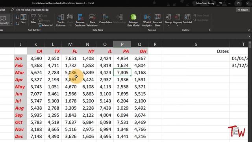Screen dimensions: 252x142
Task: Select cell with value 7,148
Action: pos(36,136)
